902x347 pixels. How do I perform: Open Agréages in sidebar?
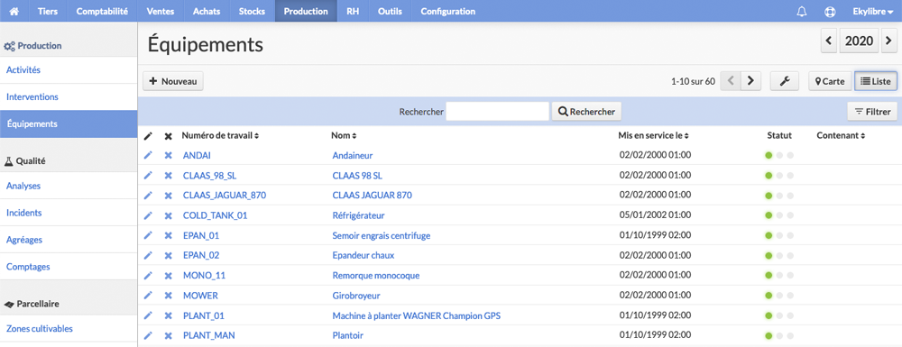(x=69, y=240)
